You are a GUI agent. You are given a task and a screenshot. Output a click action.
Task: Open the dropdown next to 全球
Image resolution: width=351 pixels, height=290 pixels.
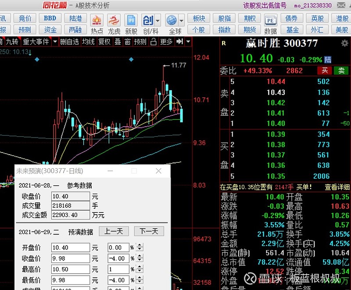(181, 20)
